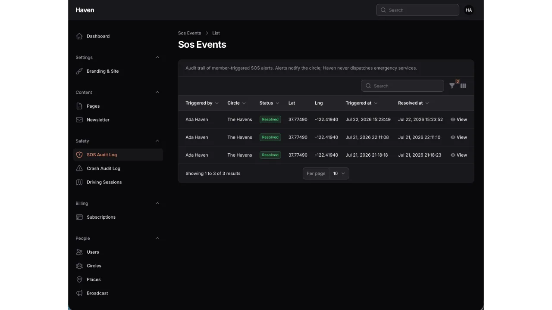Click the Driving Sessions map icon
The width and height of the screenshot is (552, 310).
click(x=79, y=182)
